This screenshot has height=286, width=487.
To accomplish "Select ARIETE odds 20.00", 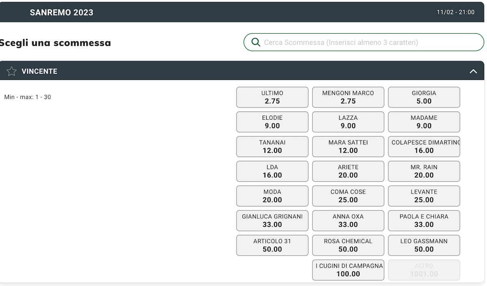I will pos(348,171).
